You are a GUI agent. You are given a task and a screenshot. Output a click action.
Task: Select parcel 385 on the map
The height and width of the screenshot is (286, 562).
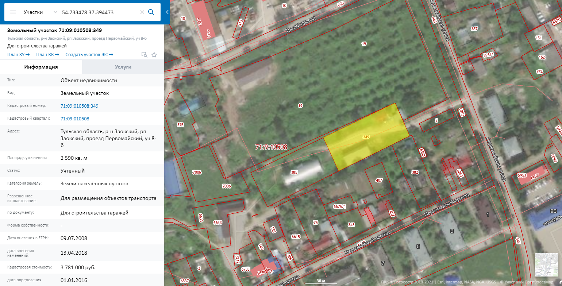(294, 172)
